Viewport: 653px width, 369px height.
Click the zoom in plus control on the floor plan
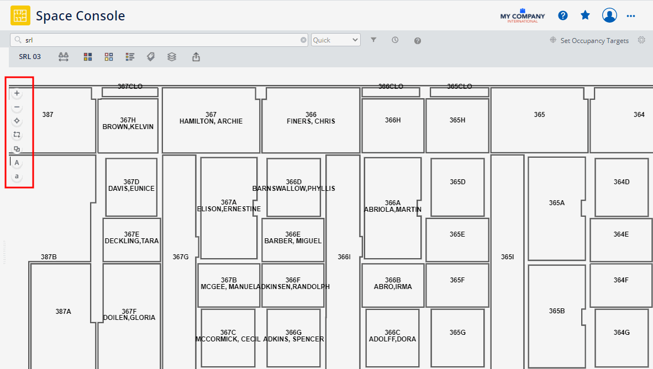click(x=17, y=93)
